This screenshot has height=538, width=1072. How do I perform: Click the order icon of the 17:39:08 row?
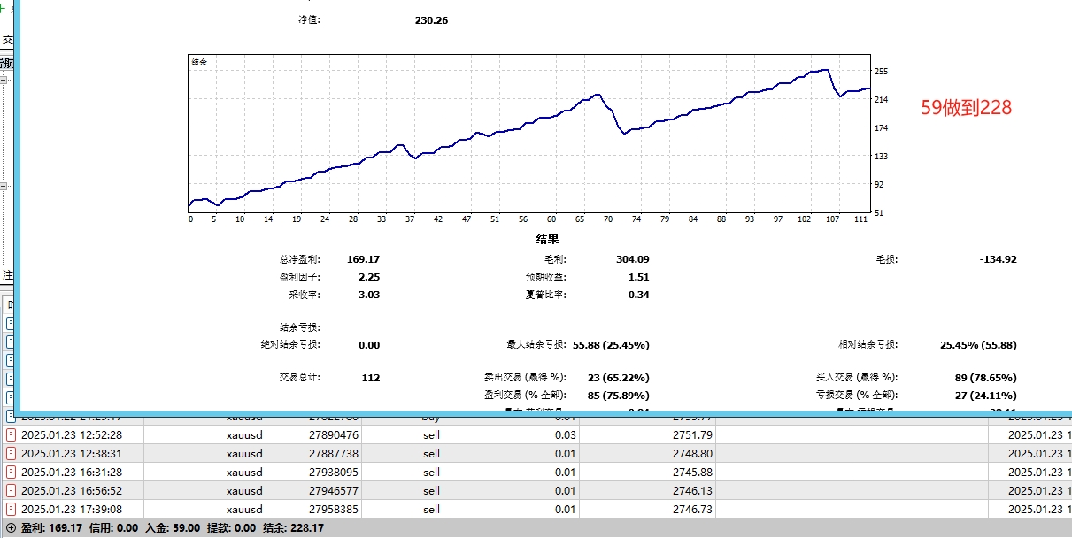coord(11,509)
